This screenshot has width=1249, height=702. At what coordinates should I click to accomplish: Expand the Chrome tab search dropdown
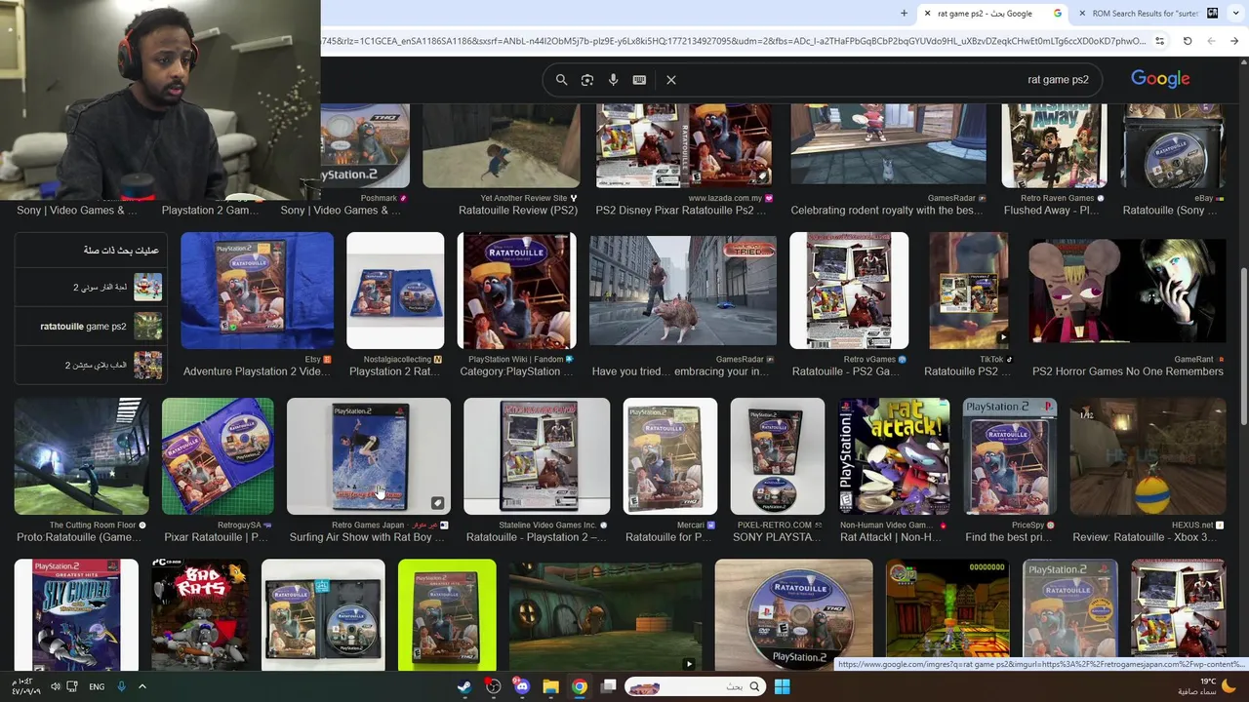coord(1235,14)
